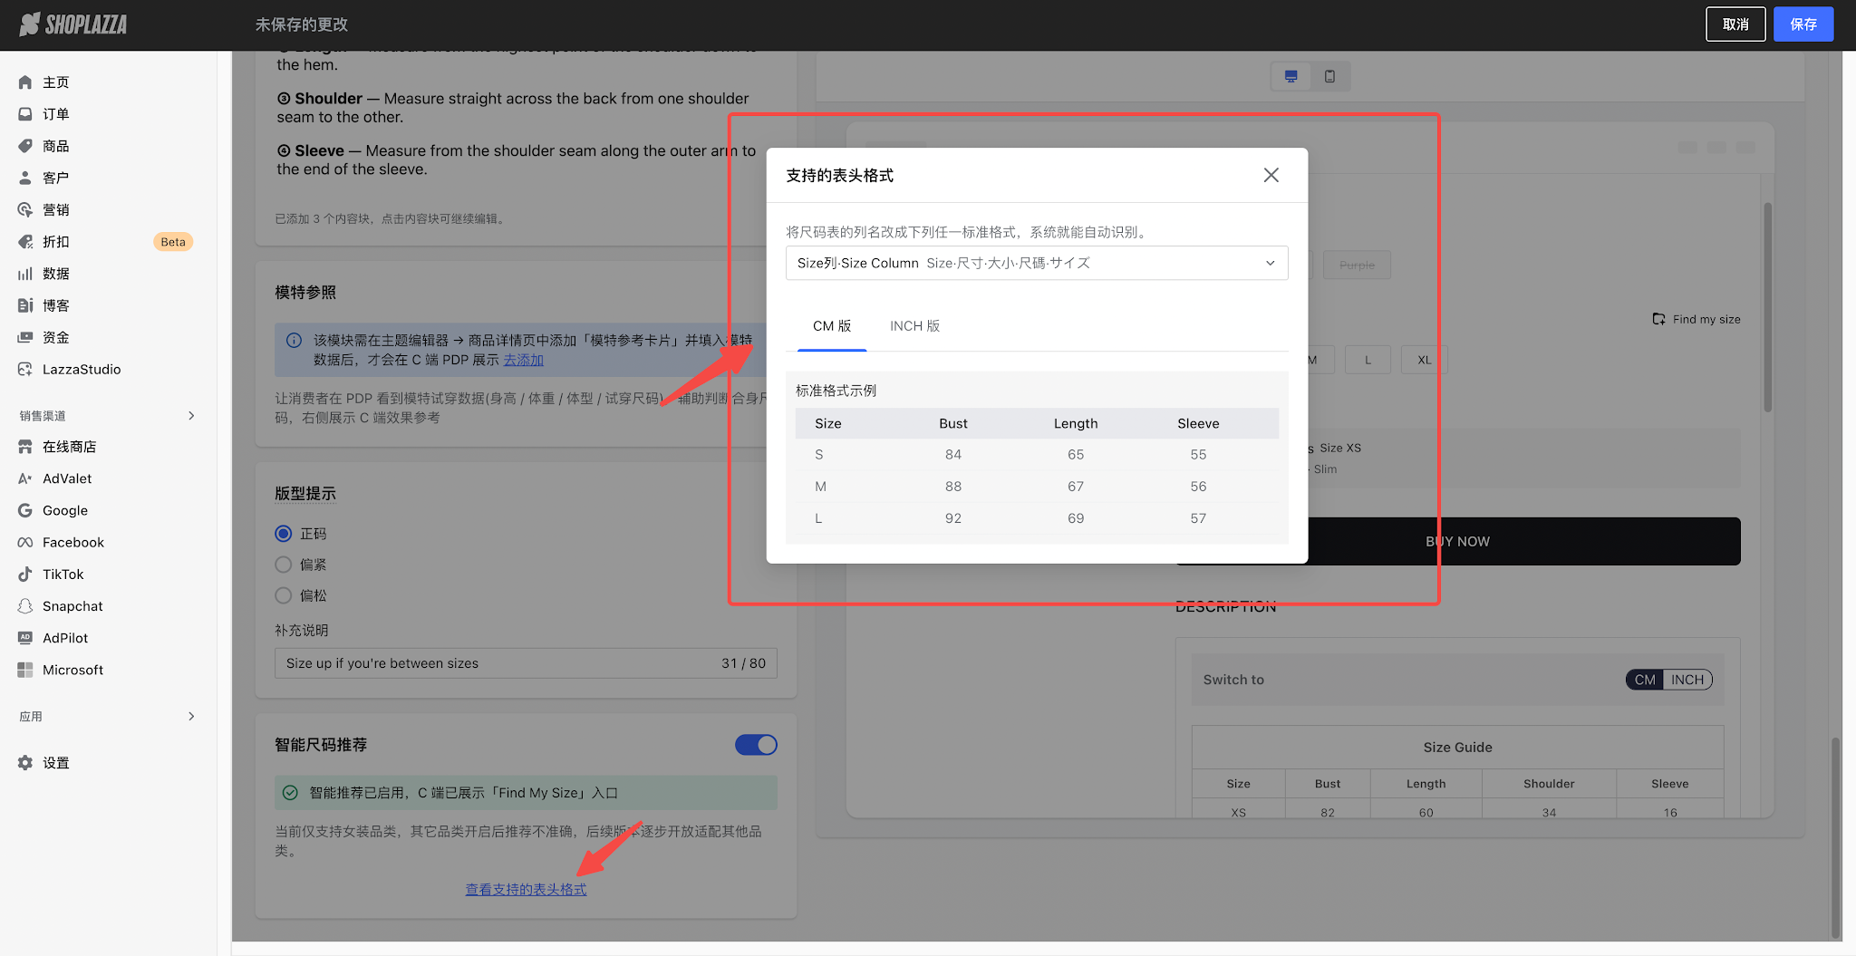The image size is (1856, 956).
Task: Click the Sleeve measurement description block
Action: coord(517,159)
